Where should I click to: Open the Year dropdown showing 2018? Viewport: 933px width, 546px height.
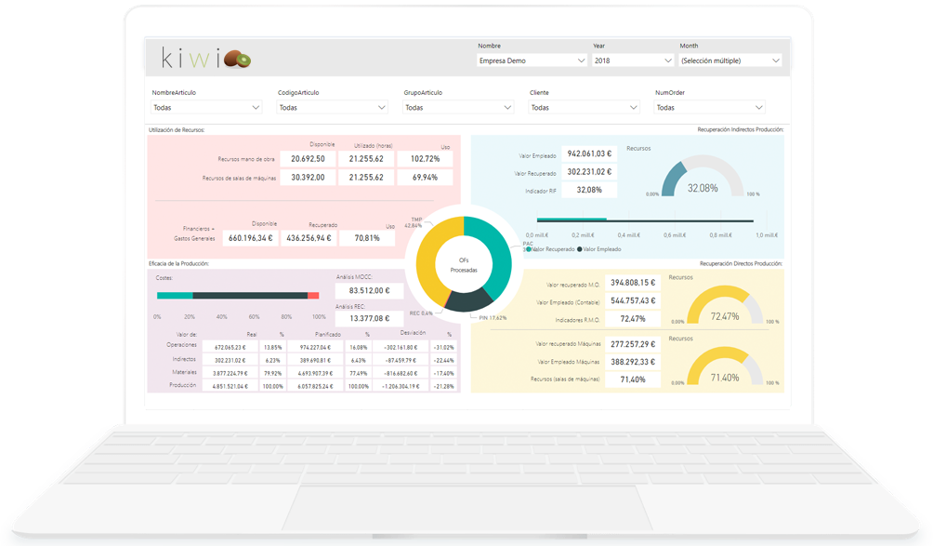pos(633,60)
